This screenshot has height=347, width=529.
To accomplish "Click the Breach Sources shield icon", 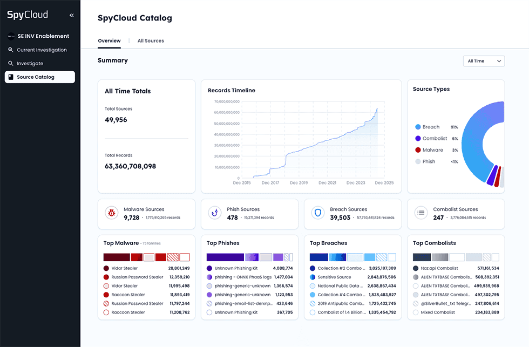I will point(318,213).
